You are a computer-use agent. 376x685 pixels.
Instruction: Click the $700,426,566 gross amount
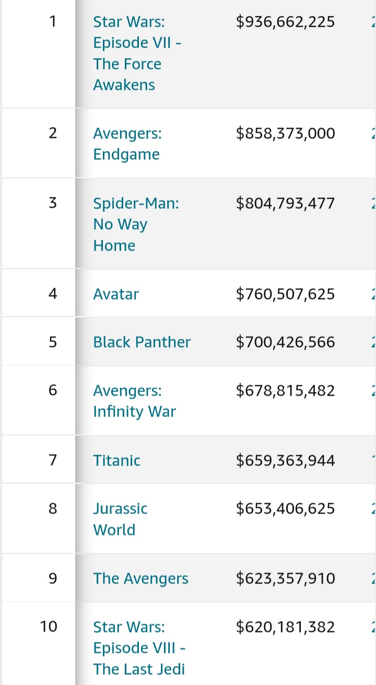tap(285, 342)
